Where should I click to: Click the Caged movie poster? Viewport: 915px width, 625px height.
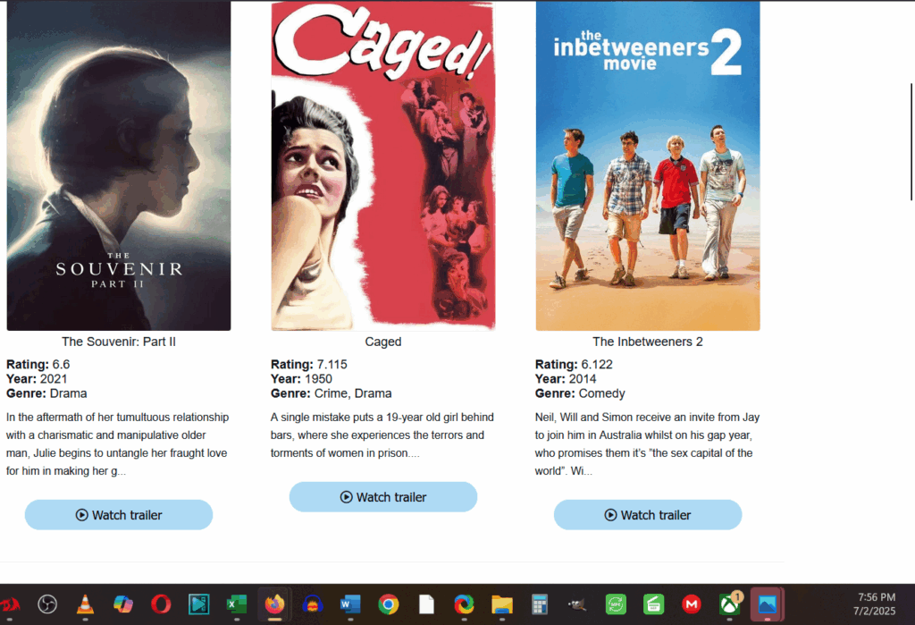pyautogui.click(x=383, y=165)
